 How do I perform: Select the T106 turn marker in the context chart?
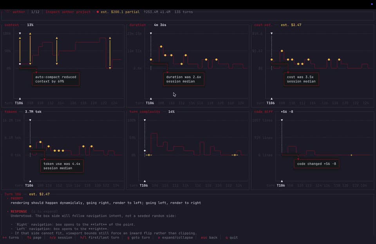[19, 103]
